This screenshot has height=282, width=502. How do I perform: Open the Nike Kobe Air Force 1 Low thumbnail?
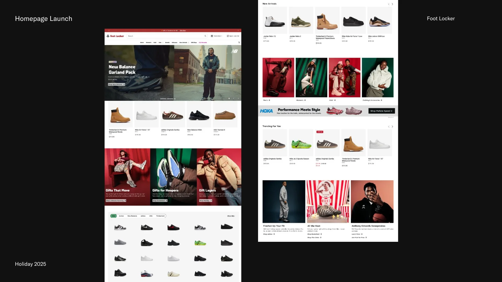[353, 20]
